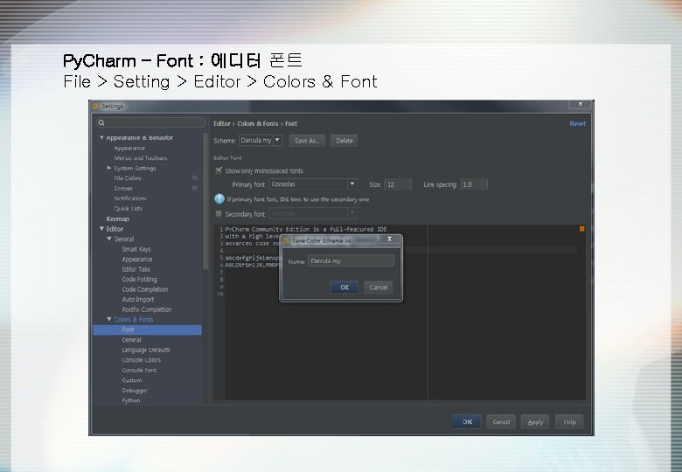Cancel the Save Color Scheme As dialog

378,287
